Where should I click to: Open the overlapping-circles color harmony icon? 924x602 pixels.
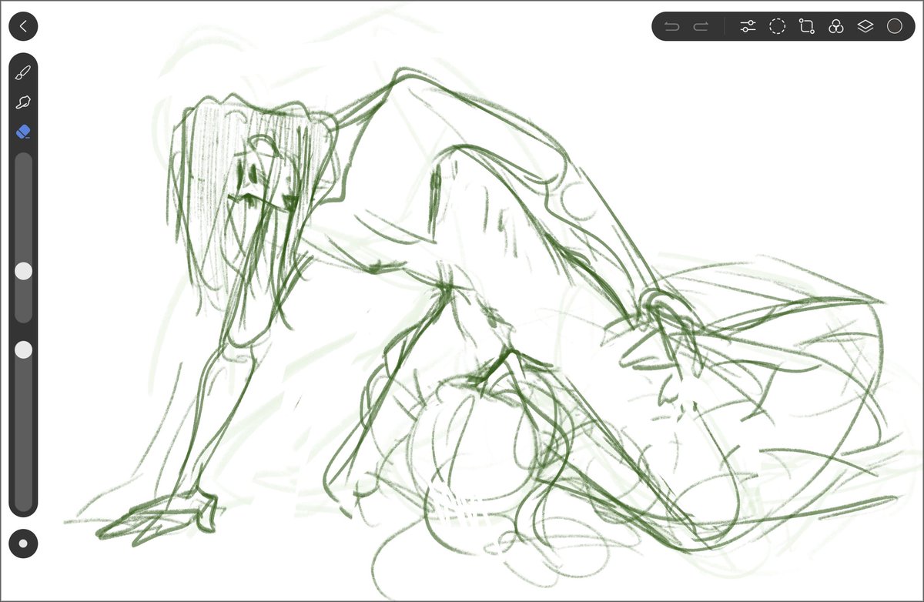click(835, 27)
